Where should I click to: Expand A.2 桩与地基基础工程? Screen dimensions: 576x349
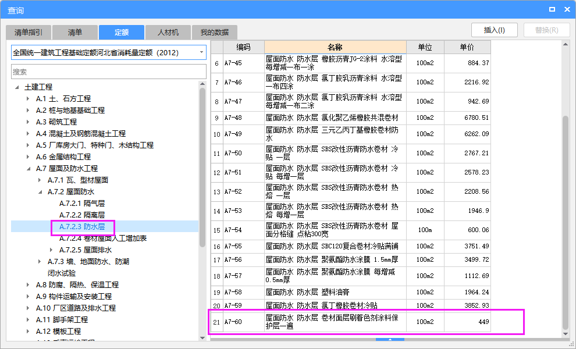(x=29, y=110)
